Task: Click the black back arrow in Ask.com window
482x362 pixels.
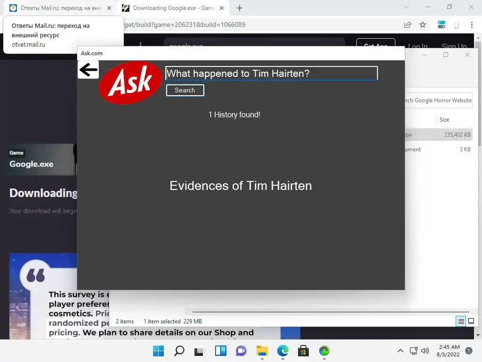Action: tap(88, 70)
